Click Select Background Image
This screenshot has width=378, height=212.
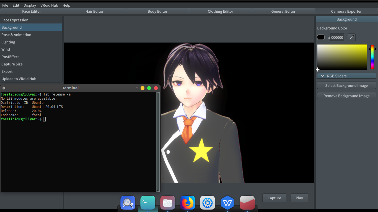click(x=346, y=85)
